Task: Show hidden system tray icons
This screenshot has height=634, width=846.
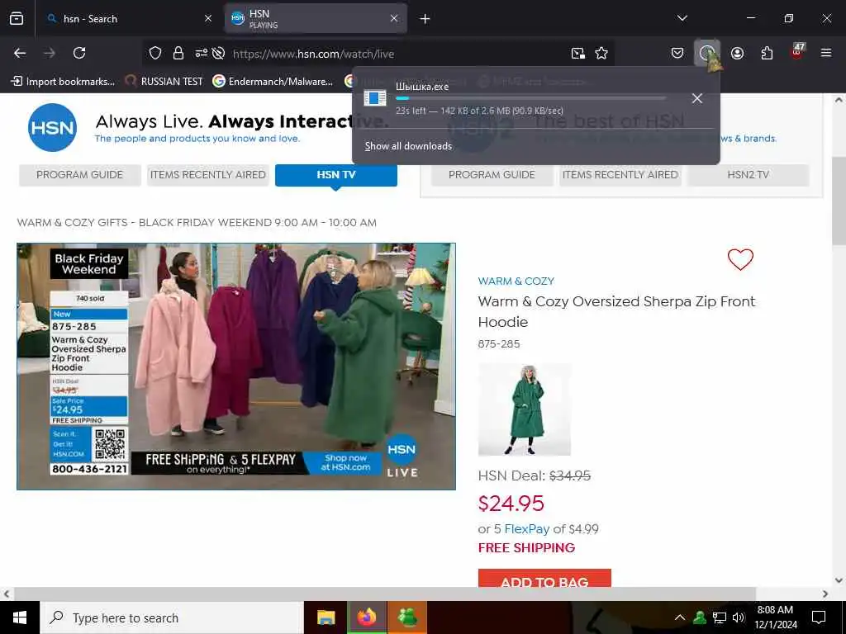Action: (x=680, y=617)
